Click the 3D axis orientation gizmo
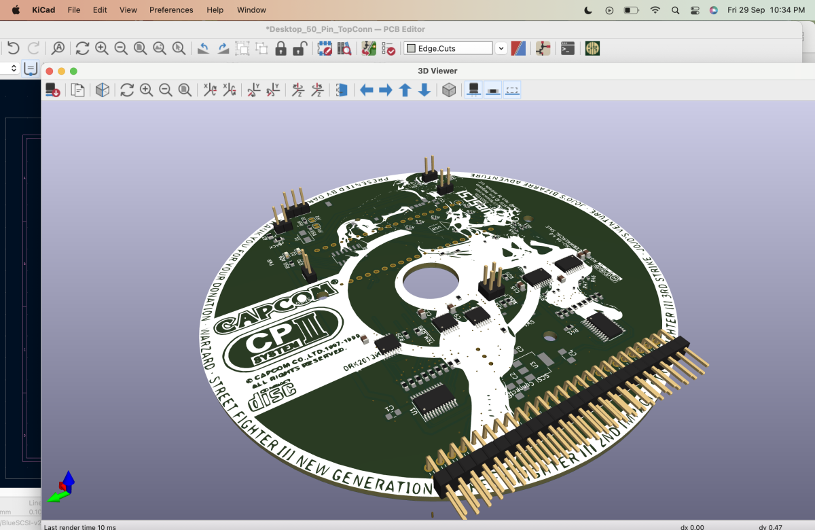815x530 pixels. pyautogui.click(x=62, y=487)
